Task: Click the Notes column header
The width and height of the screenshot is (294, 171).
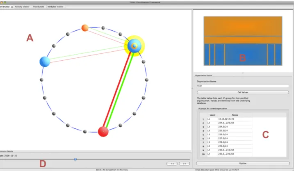Action: pyautogui.click(x=235, y=115)
